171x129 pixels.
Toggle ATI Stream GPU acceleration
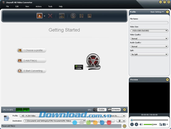click(114, 110)
